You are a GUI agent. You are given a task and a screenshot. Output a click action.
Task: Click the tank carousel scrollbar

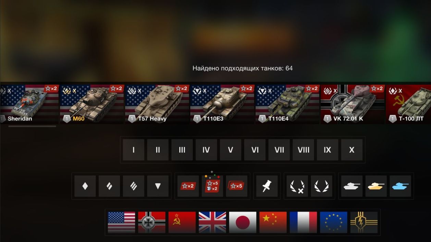pyautogui.click(x=32, y=126)
